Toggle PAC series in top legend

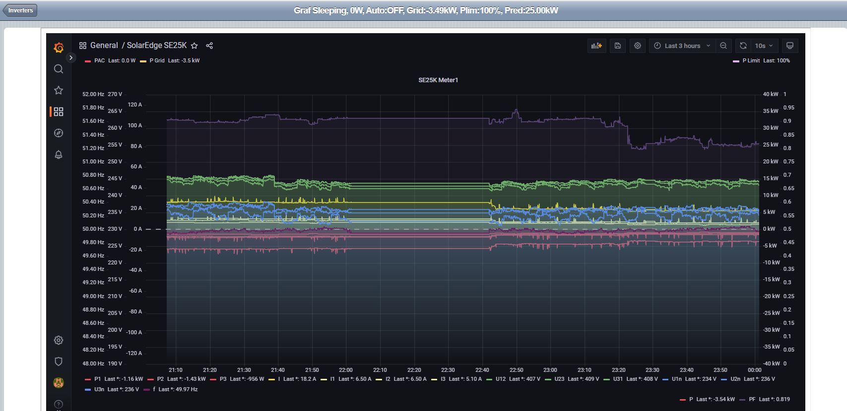(99, 60)
